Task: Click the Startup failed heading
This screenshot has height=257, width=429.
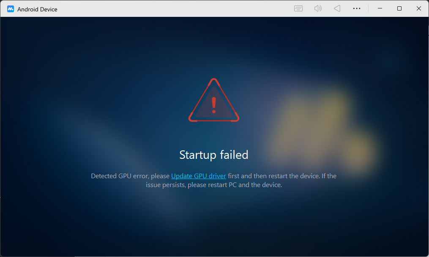Action: tap(214, 155)
